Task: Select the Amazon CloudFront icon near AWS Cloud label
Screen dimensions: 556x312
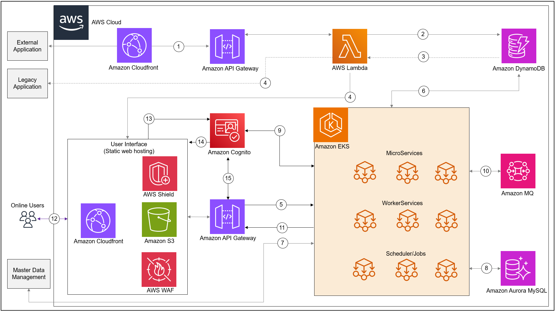Action: 134,46
